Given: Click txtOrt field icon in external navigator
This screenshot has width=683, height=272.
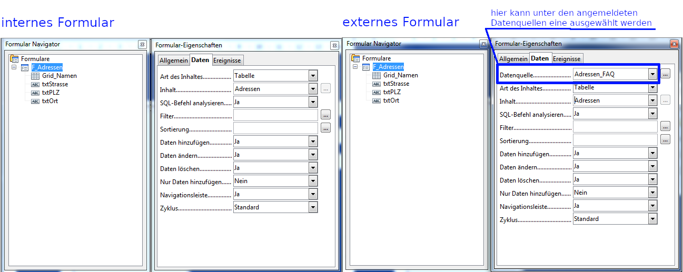Looking at the screenshot, I should [x=377, y=100].
